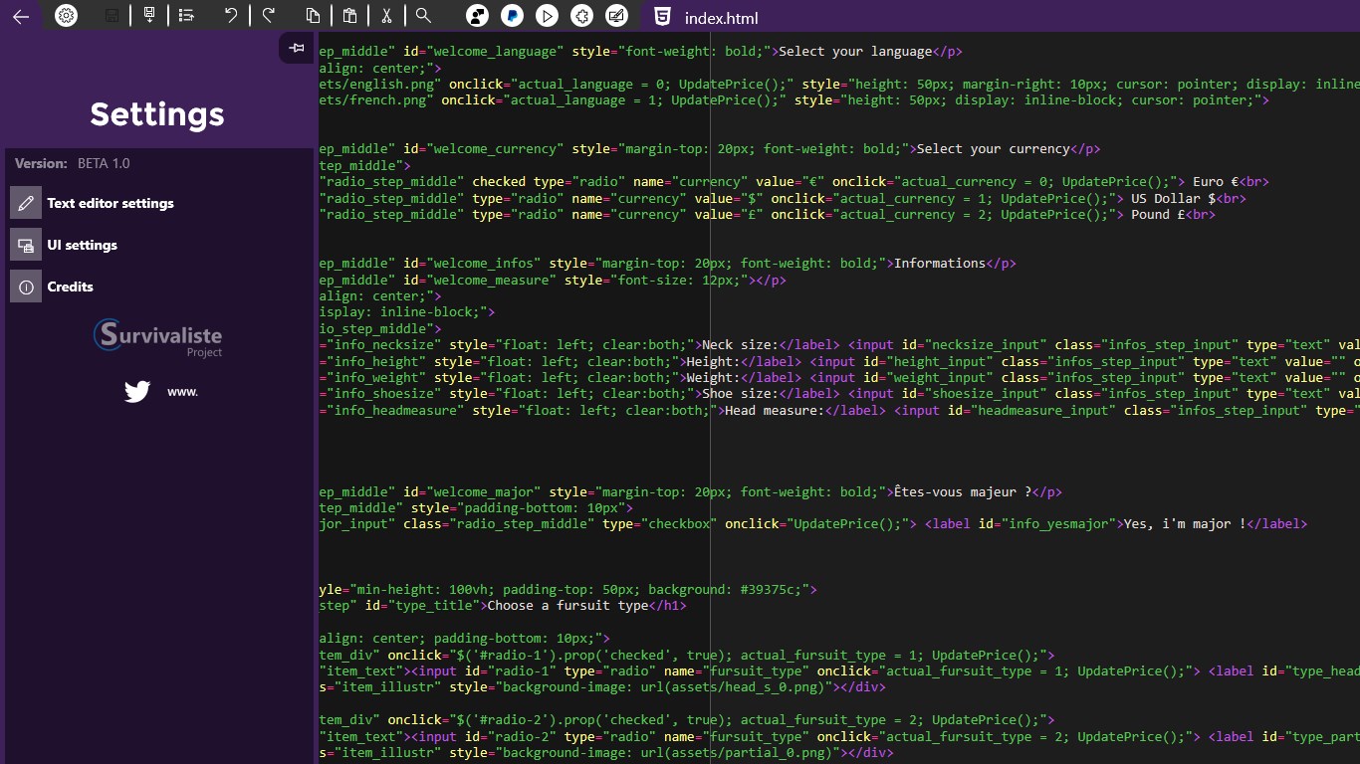Viewport: 1360px width, 764px height.
Task: Run the file with the play icon
Action: (x=547, y=16)
